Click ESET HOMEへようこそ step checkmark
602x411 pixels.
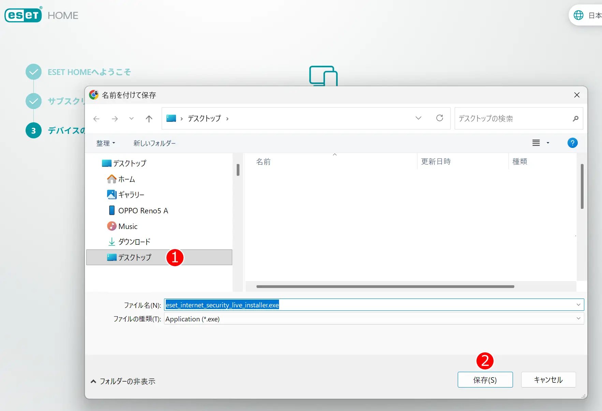pos(33,72)
